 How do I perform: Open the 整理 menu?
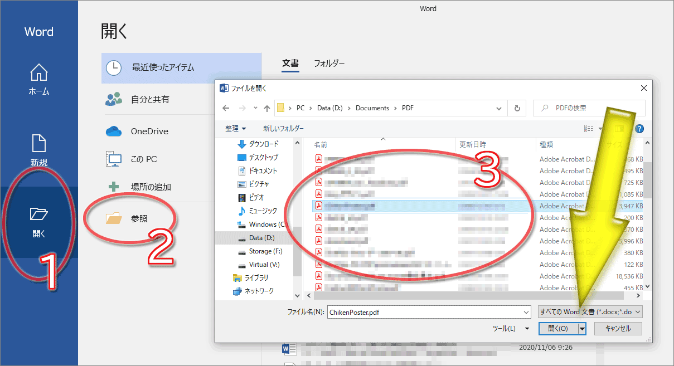(x=236, y=129)
